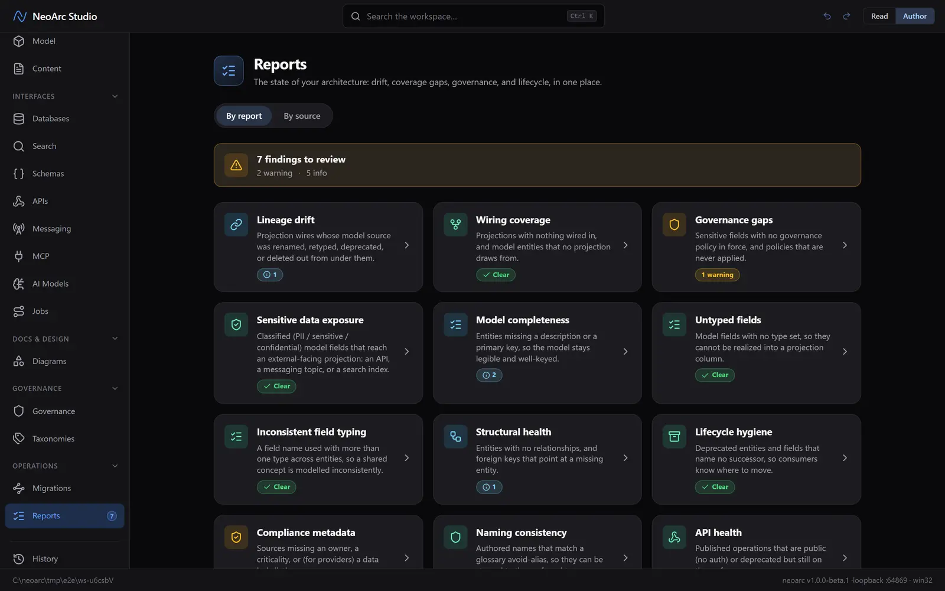Collapse the Operations sidebar section
Viewport: 945px width, 591px height.
click(x=115, y=466)
